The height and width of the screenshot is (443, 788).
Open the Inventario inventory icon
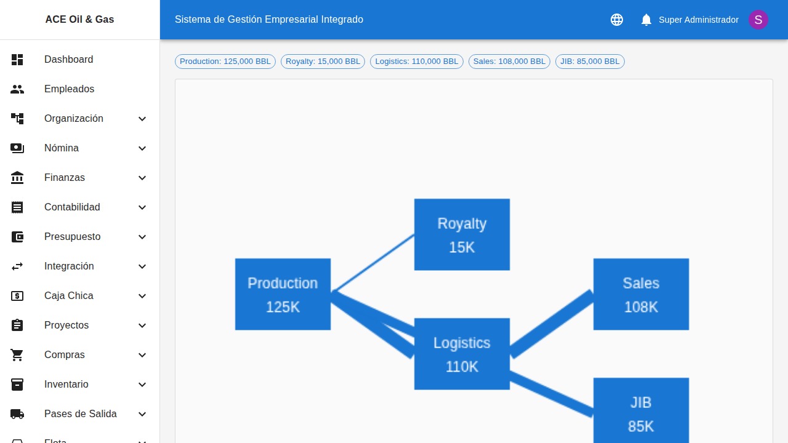click(x=17, y=384)
